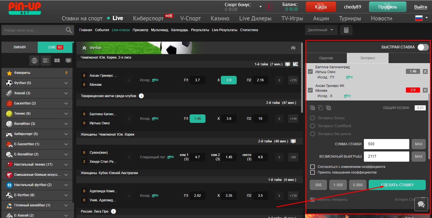Open Киберспорт in top navigation
432x218 pixels.
148,18
